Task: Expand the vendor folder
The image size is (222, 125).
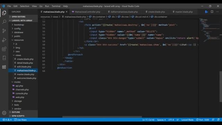Action: 23,109
